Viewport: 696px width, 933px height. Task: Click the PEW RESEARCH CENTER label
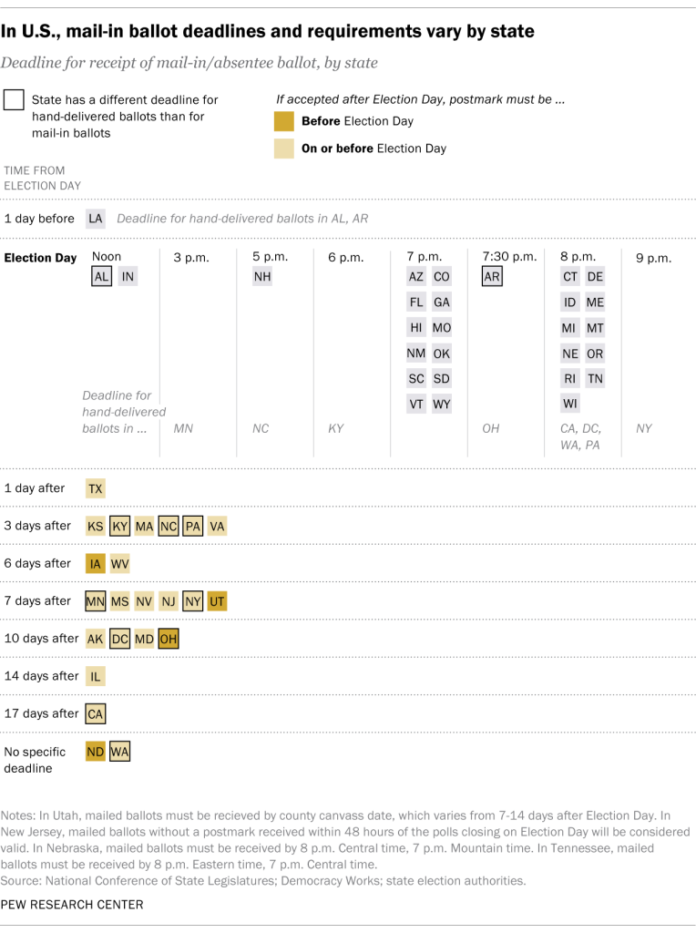pos(72,905)
